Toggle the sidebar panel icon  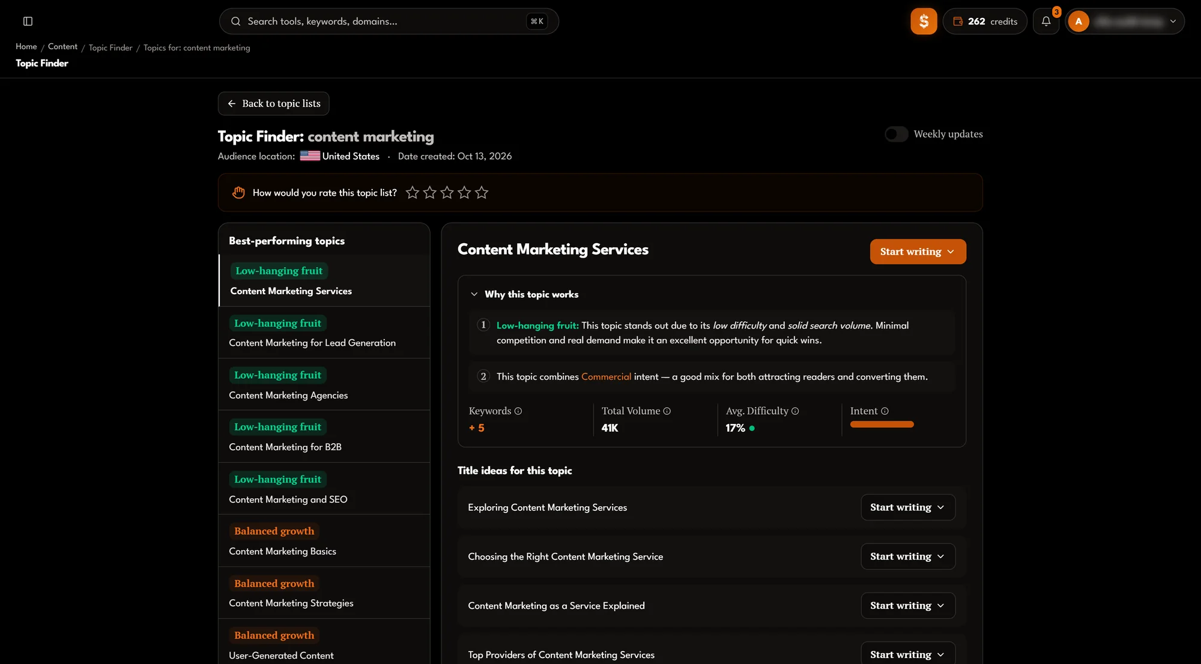point(28,21)
